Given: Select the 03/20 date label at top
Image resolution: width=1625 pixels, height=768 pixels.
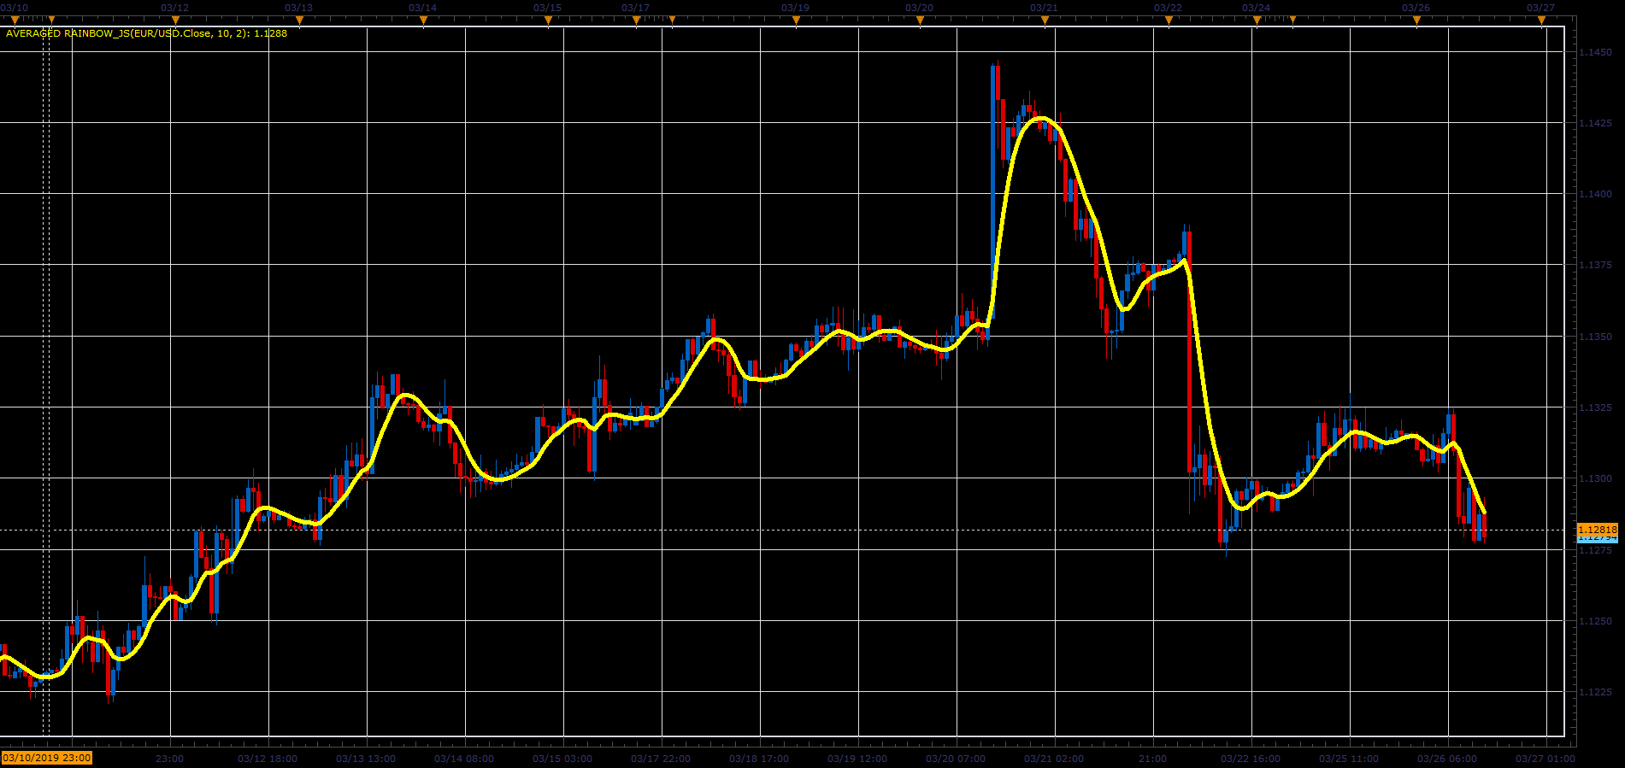Looking at the screenshot, I should [x=919, y=8].
